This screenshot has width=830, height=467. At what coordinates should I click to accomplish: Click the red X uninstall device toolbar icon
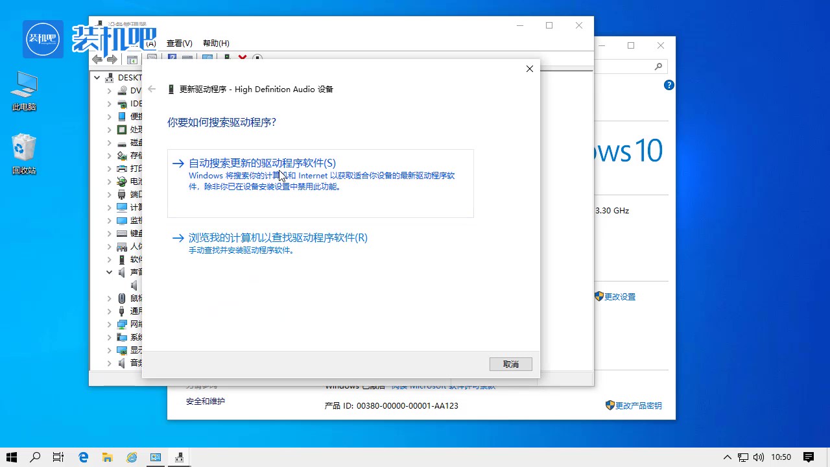(x=243, y=59)
